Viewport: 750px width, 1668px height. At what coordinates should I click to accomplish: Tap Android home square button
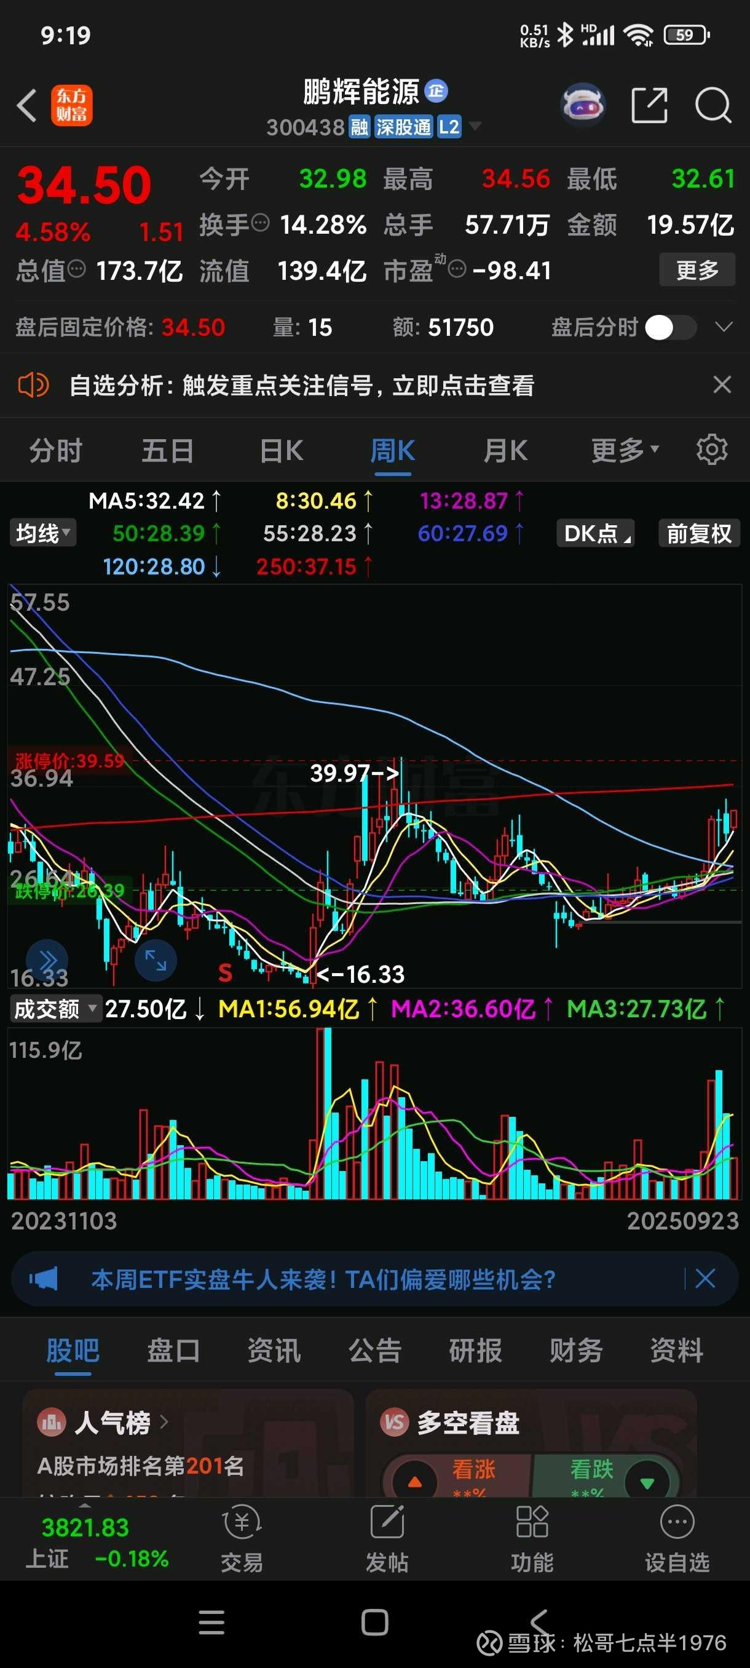coord(374,1622)
